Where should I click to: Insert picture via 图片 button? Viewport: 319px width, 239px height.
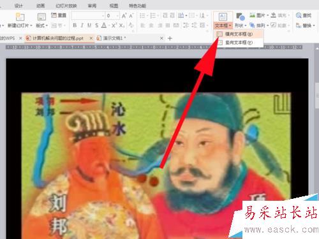tap(259, 15)
